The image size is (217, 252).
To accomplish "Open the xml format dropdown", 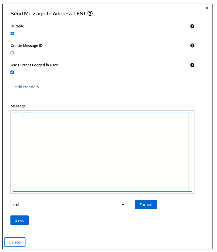I will 69,205.
